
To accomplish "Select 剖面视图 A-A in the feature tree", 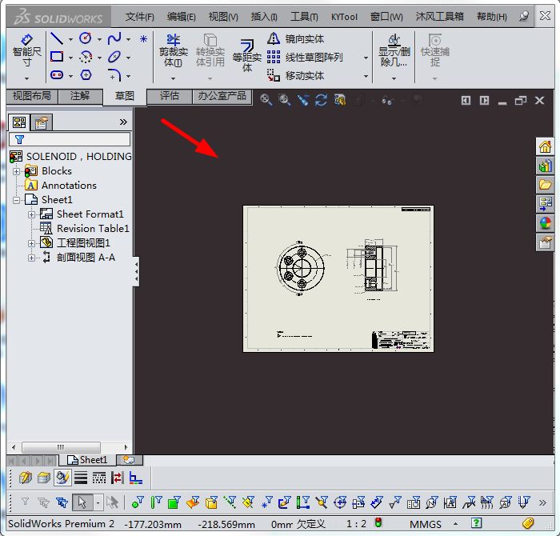I will (86, 258).
